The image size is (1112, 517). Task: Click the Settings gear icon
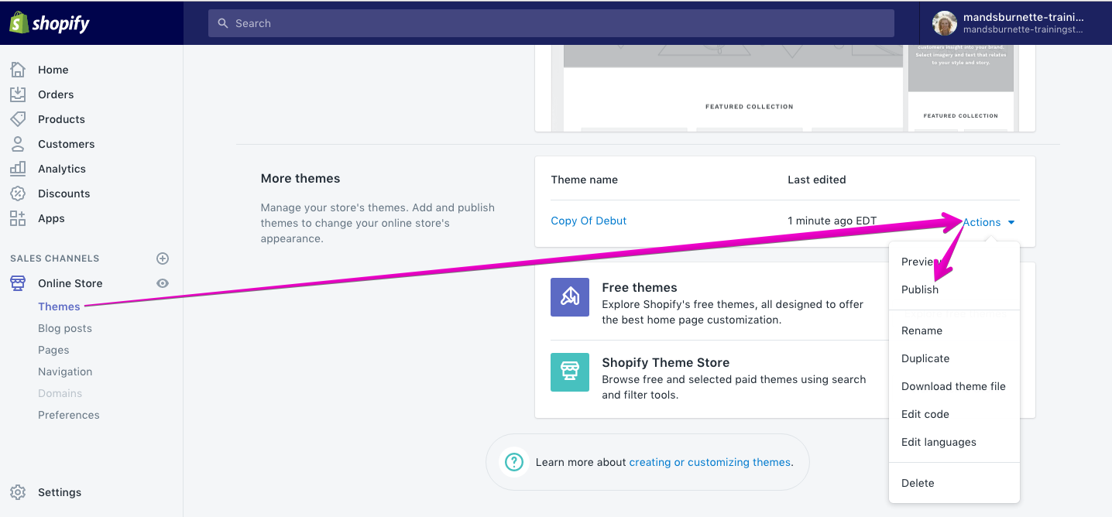click(x=18, y=492)
